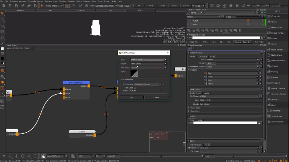Click the search icon in Layers panel

(188, 13)
